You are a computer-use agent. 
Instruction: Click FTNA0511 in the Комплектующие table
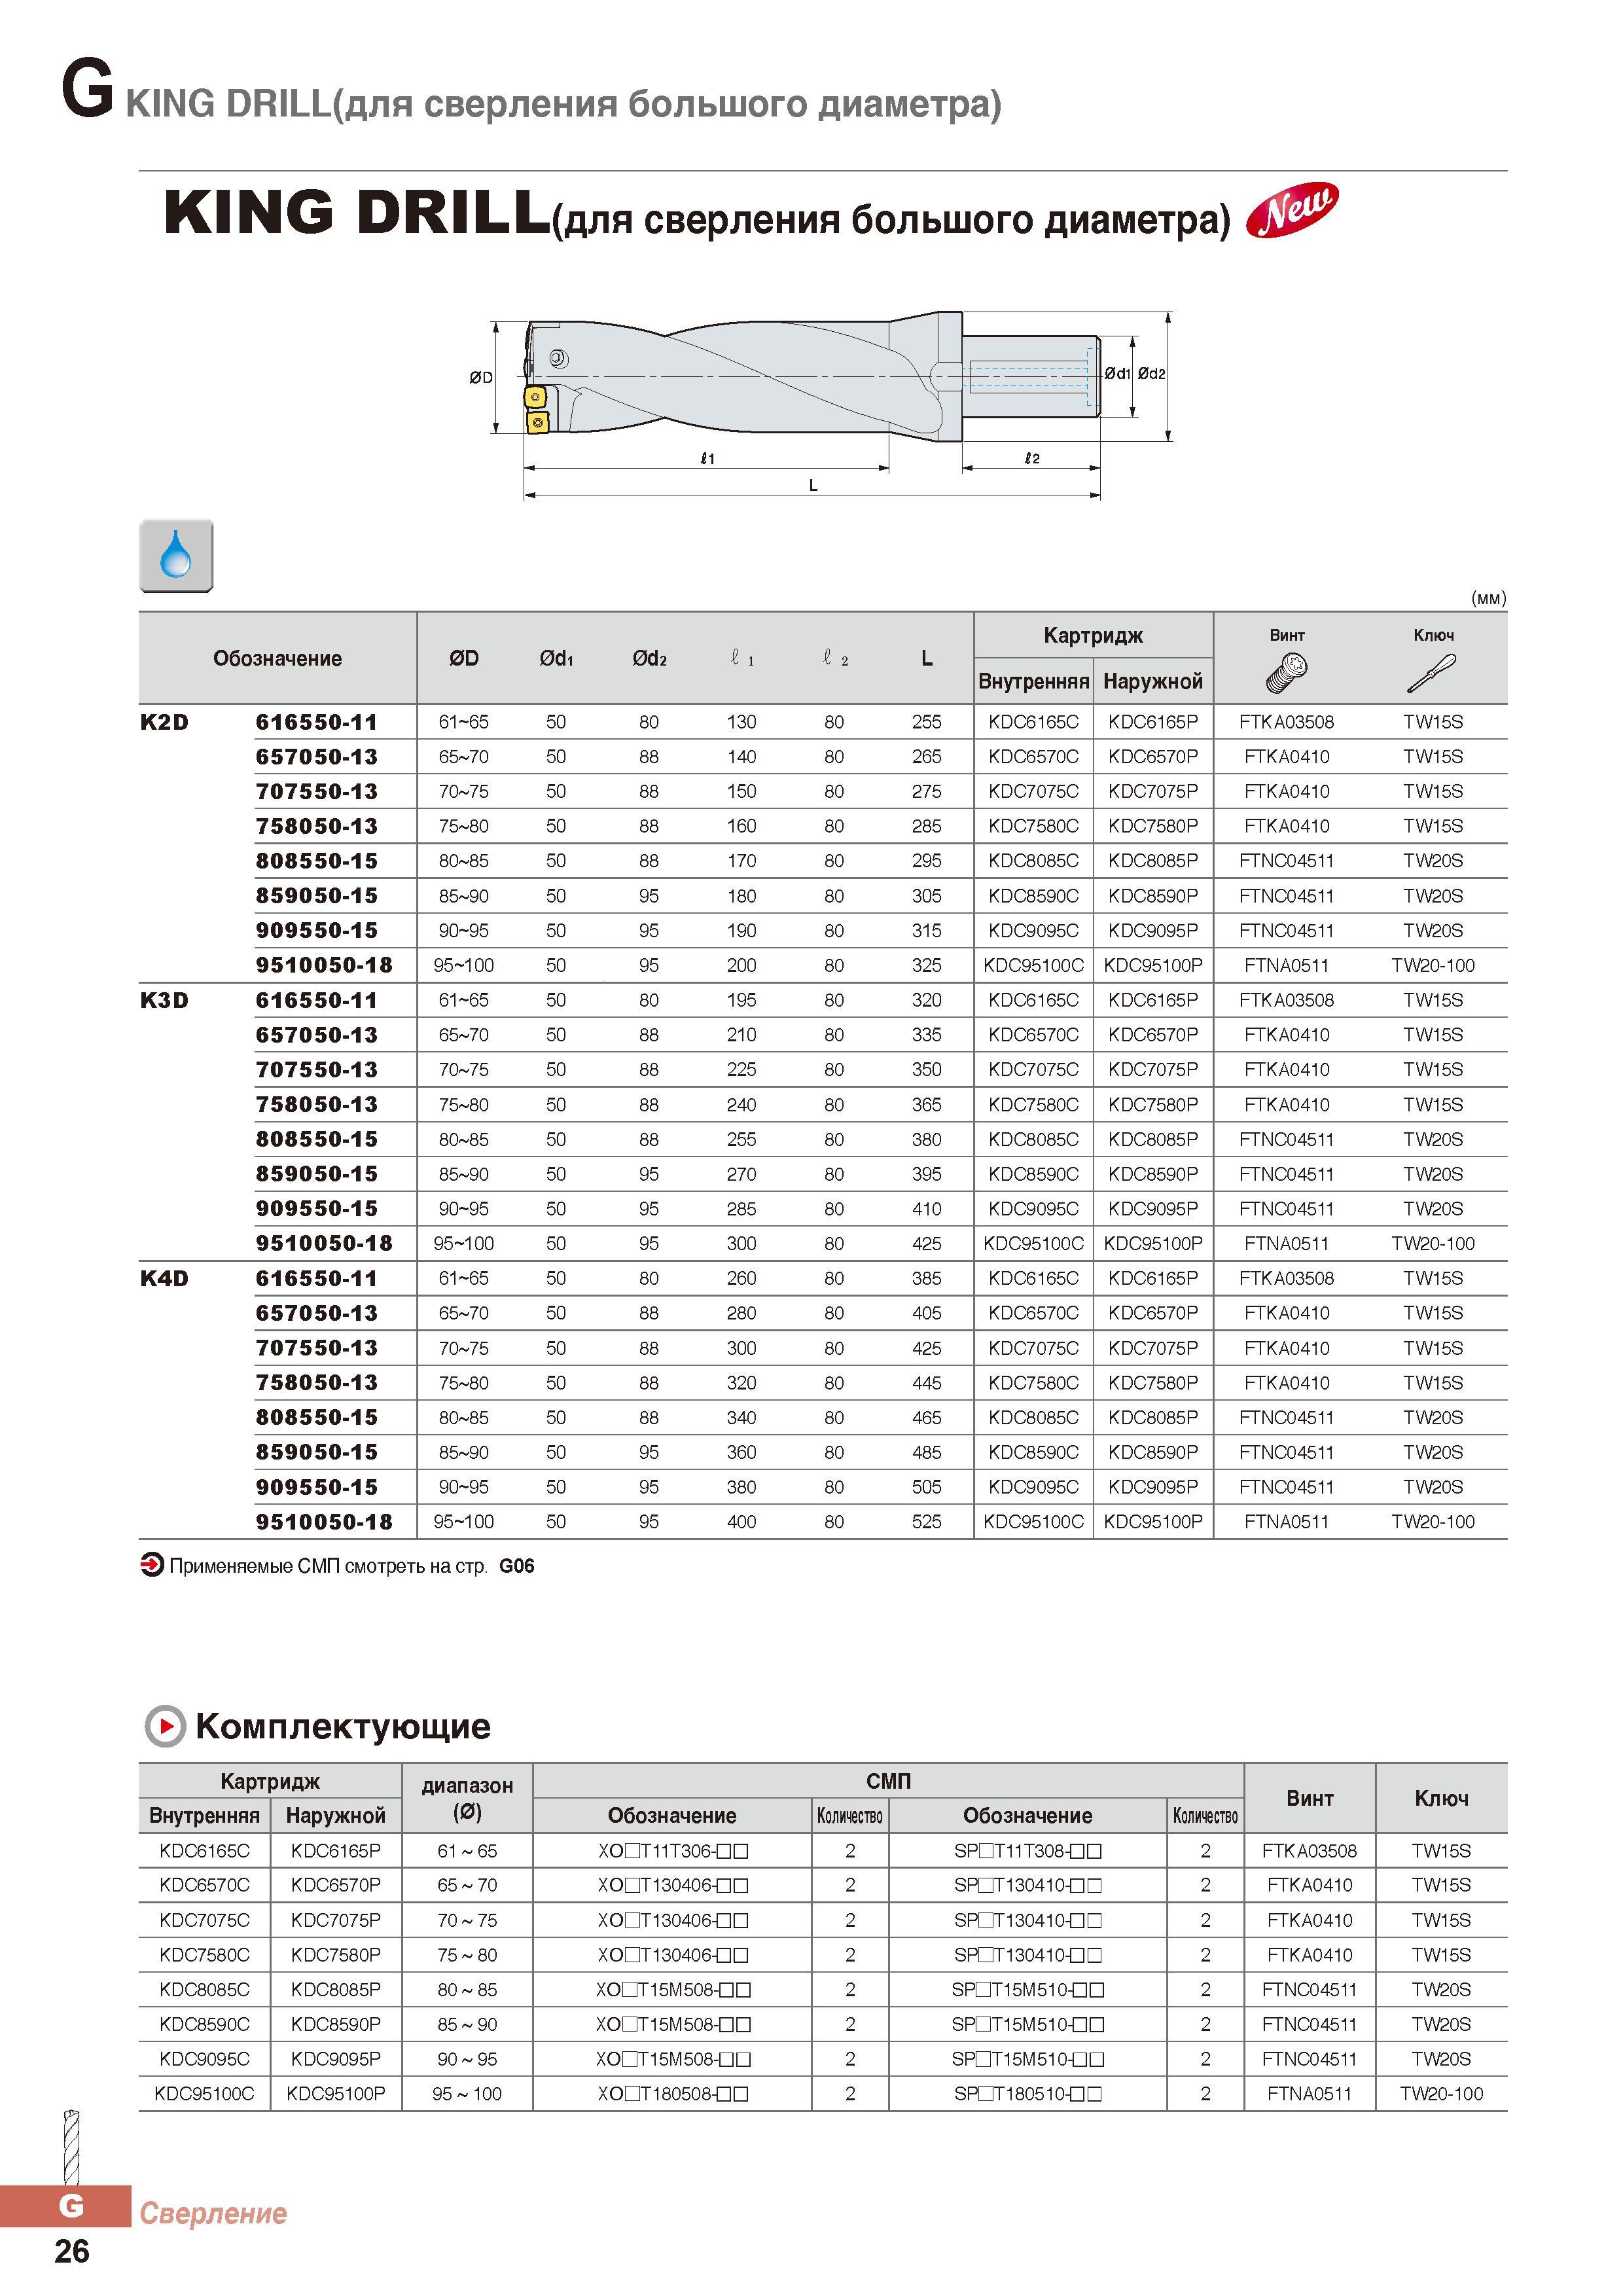pos(1310,2094)
